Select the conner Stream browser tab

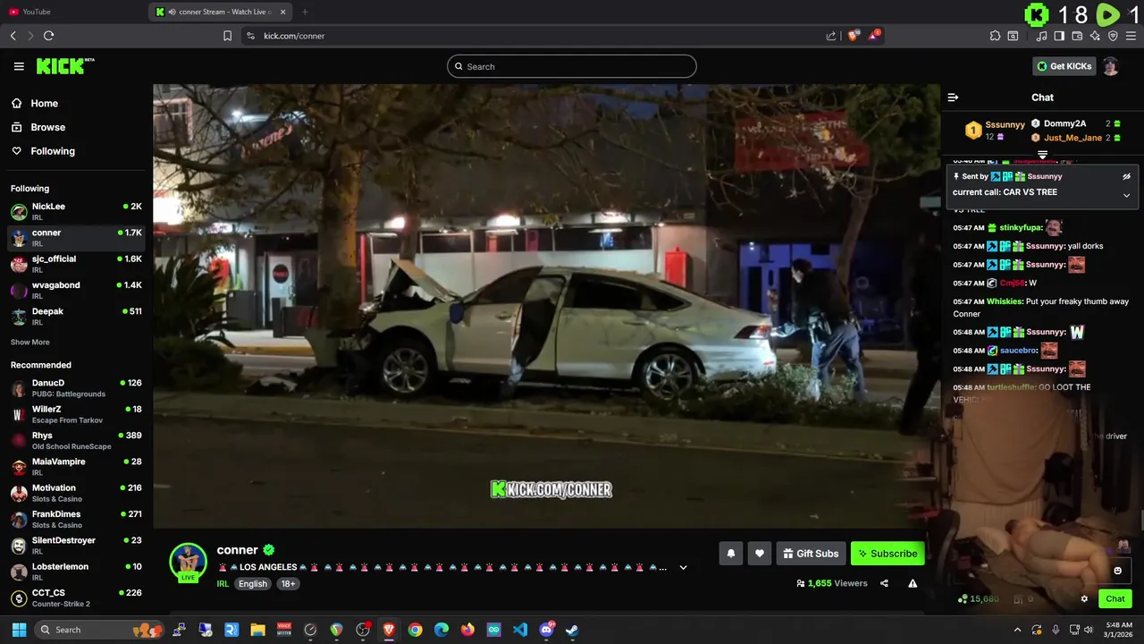coord(219,12)
